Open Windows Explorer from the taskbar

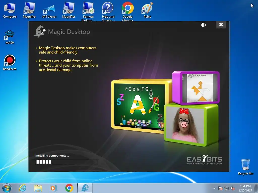click(38, 188)
